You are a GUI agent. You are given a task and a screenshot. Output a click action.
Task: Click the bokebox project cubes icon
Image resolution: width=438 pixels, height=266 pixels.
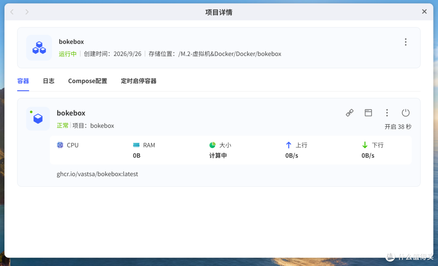tap(39, 48)
